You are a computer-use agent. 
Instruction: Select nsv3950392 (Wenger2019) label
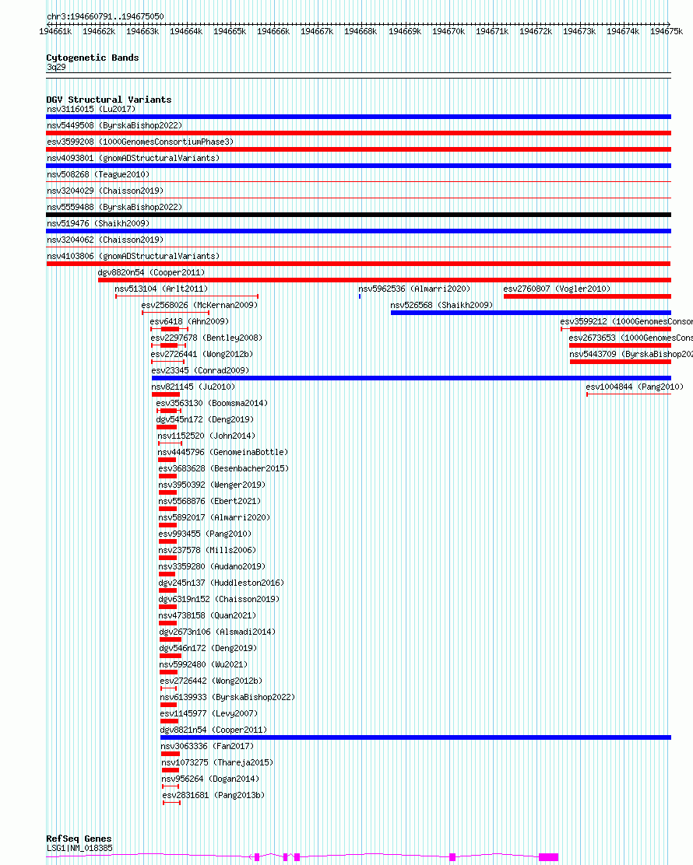tap(212, 485)
